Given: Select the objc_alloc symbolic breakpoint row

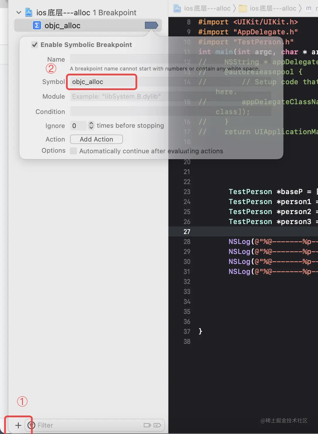Looking at the screenshot, I should pos(88,26).
